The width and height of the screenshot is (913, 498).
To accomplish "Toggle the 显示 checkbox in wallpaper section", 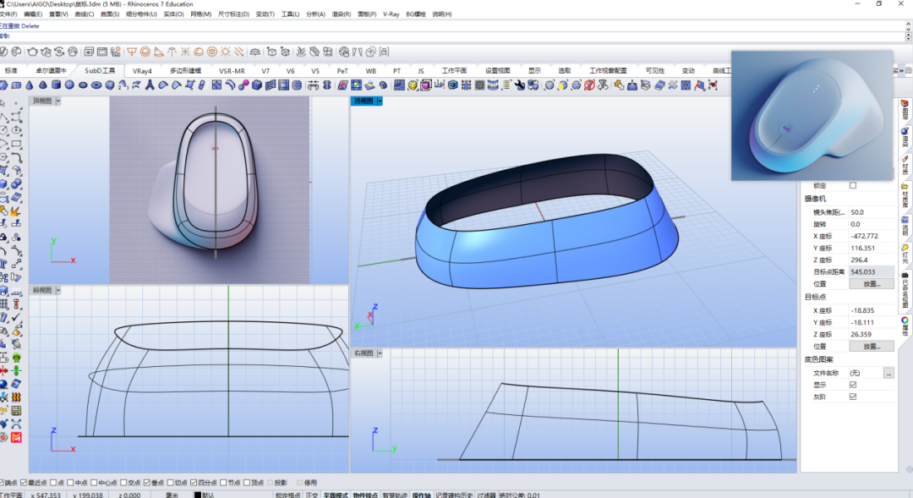I will click(853, 385).
